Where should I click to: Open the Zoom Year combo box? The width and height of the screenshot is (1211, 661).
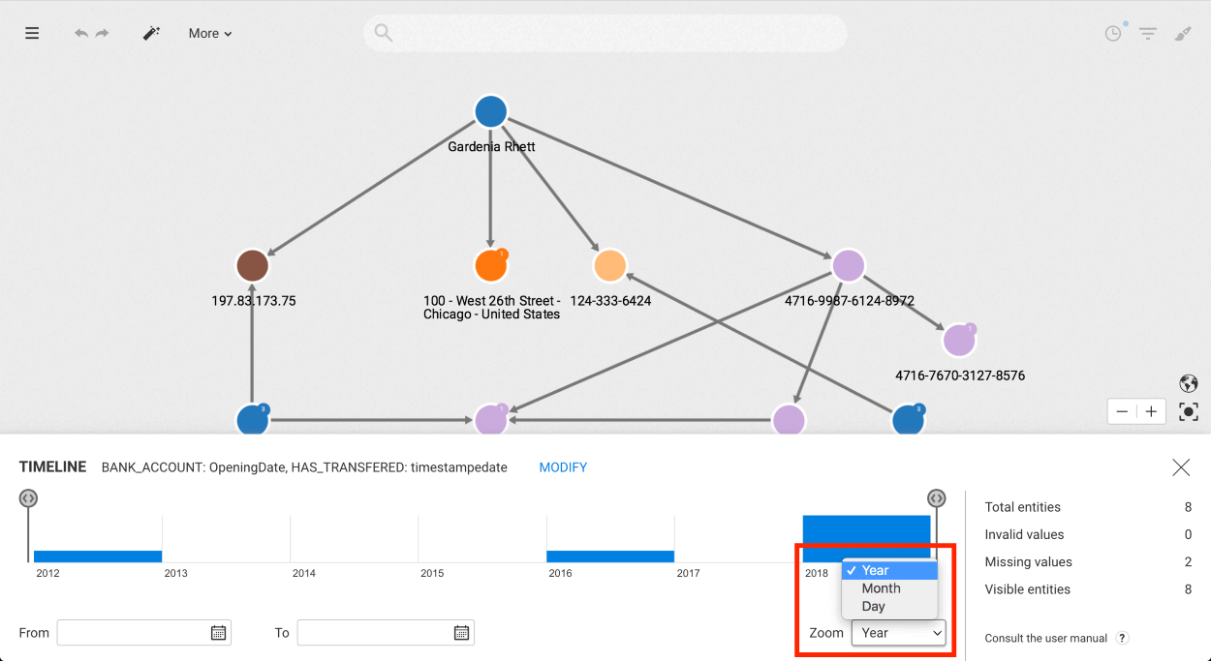pyautogui.click(x=898, y=633)
